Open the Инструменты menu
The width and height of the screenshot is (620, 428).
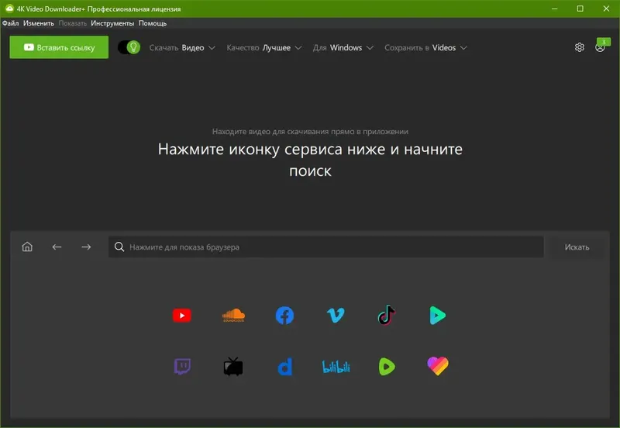tap(112, 23)
